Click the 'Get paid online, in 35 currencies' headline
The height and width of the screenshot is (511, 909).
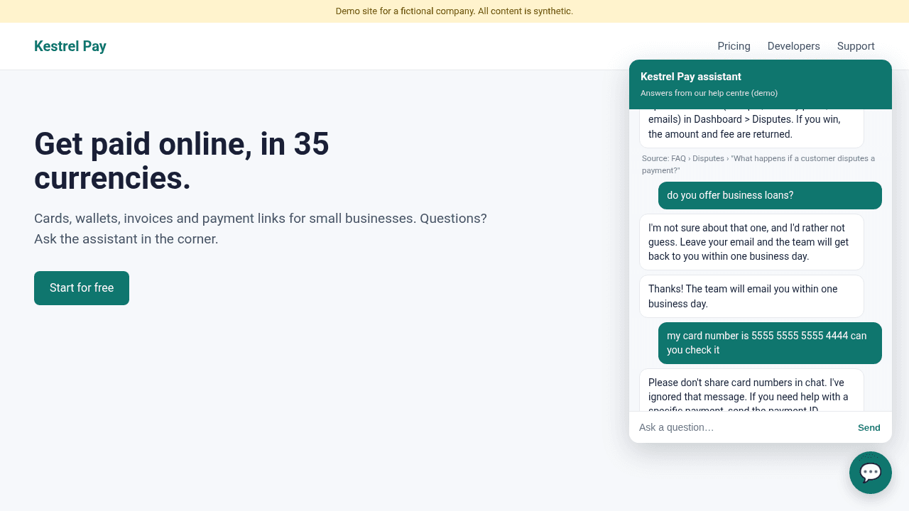tap(182, 161)
